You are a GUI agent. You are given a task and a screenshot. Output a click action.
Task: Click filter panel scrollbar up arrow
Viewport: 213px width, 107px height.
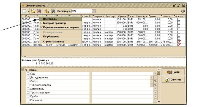(159, 70)
